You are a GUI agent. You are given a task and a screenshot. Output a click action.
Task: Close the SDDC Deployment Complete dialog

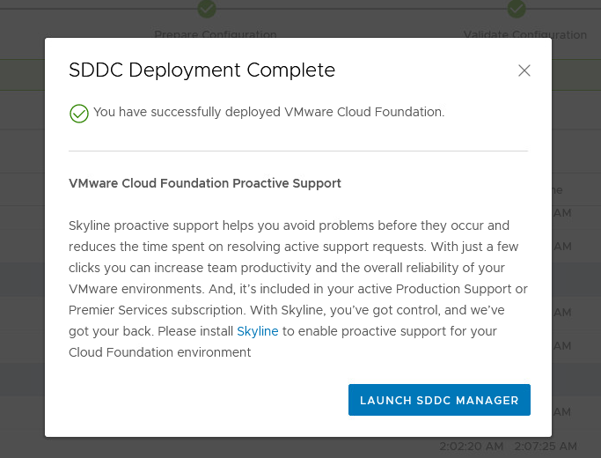pyautogui.click(x=524, y=70)
